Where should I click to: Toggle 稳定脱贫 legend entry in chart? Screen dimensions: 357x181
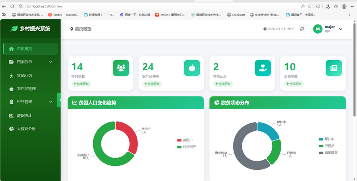point(328,153)
